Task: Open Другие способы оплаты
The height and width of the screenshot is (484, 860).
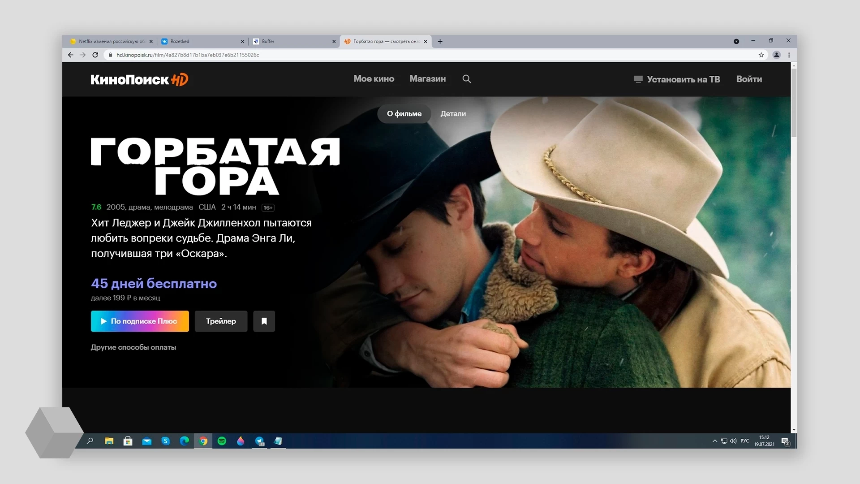Action: pyautogui.click(x=133, y=347)
